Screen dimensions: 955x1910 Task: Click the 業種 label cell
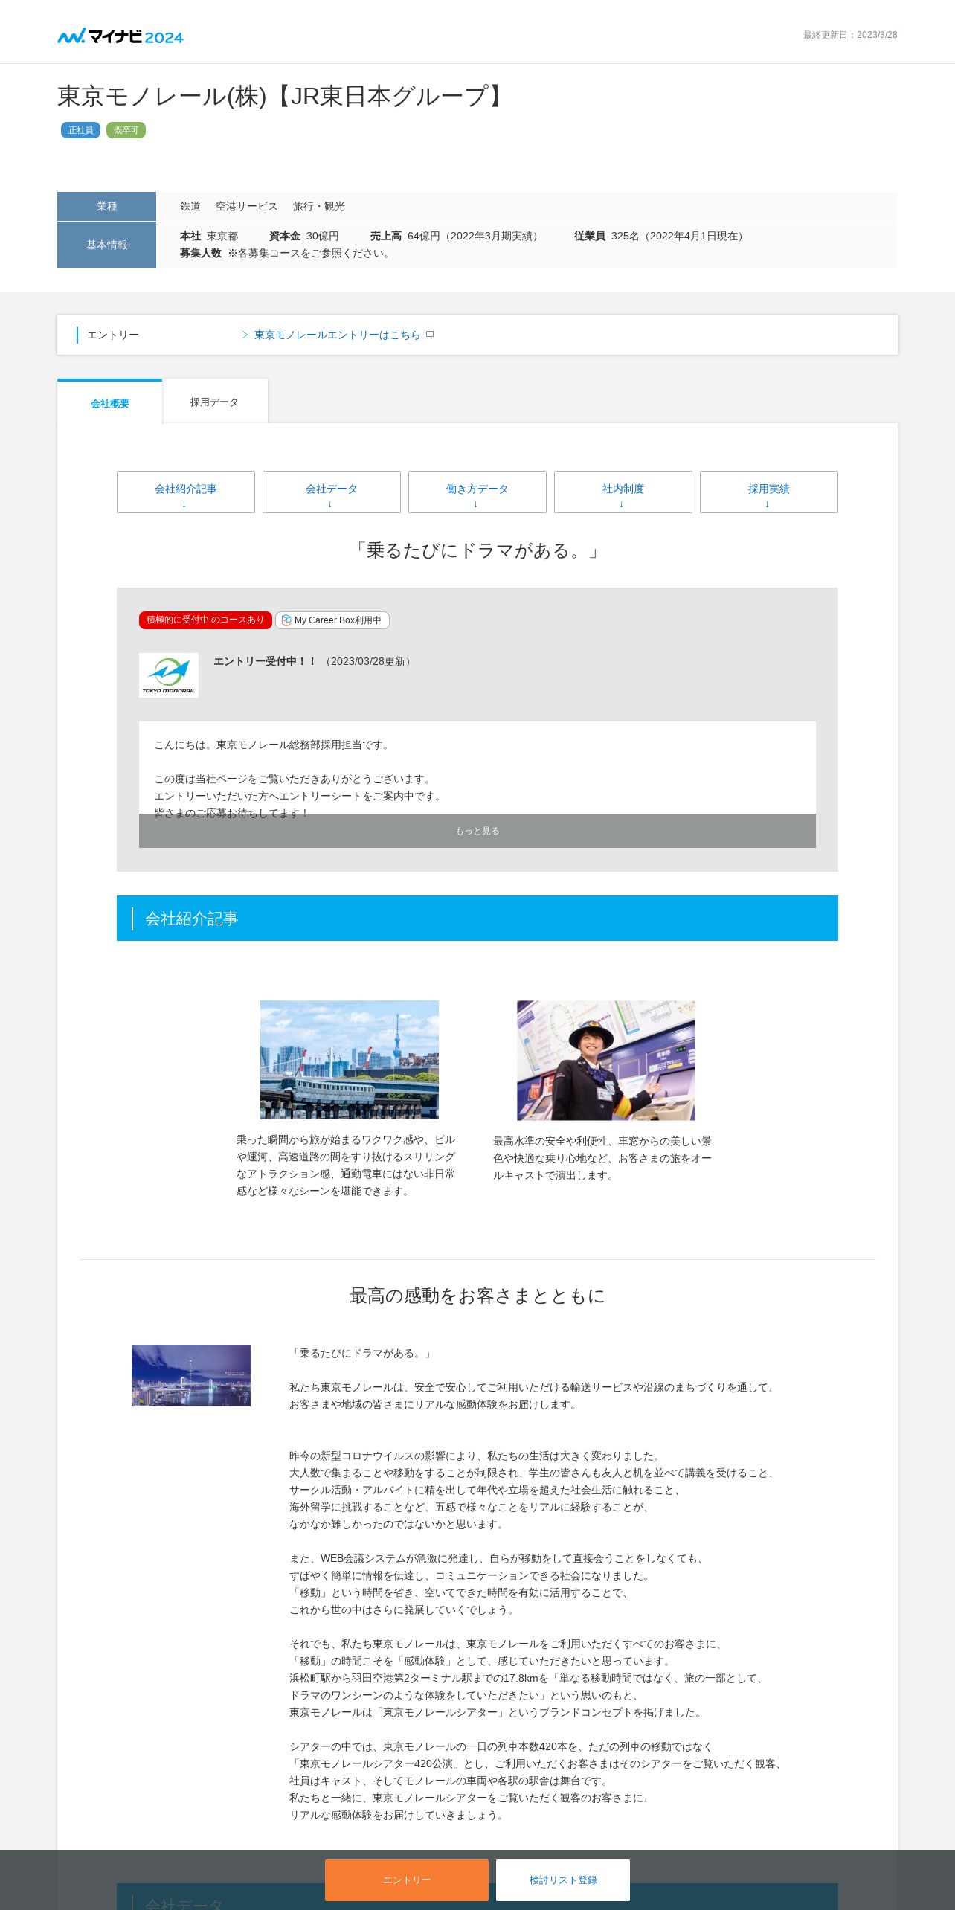pos(106,206)
